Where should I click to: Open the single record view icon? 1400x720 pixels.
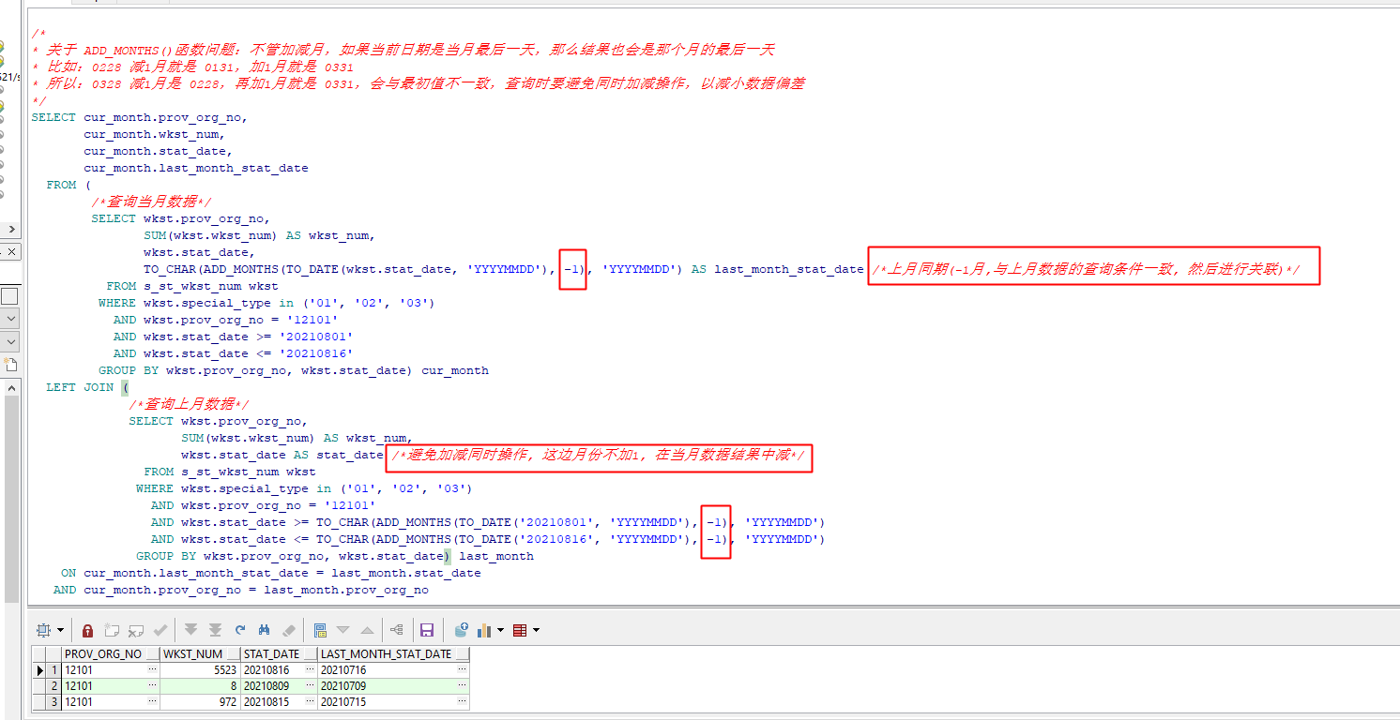tap(321, 629)
